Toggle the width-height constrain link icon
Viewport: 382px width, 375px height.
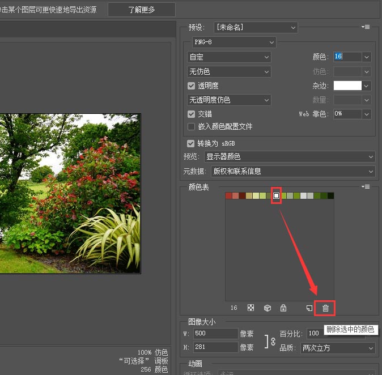(273, 342)
